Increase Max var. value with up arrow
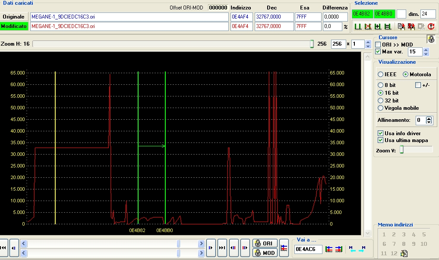439x260 pixels. 426,50
